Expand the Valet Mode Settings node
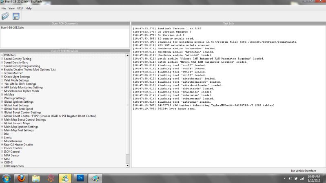 (2, 80)
